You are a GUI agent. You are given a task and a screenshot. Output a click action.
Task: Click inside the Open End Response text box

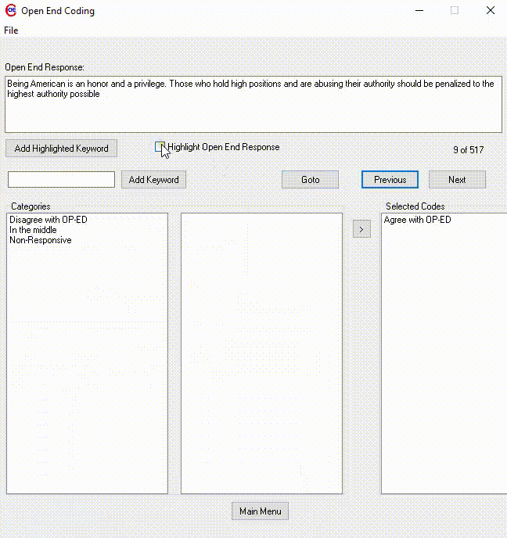coord(253,104)
